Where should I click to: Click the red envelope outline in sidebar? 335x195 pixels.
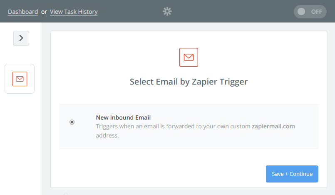(x=20, y=79)
